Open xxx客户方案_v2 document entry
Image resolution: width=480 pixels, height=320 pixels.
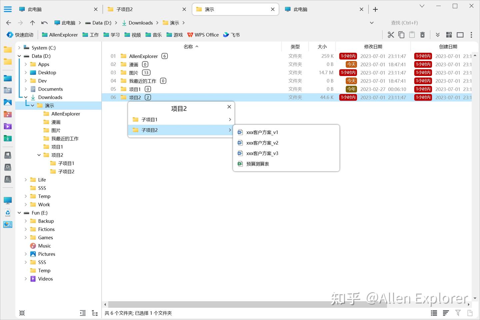click(262, 143)
